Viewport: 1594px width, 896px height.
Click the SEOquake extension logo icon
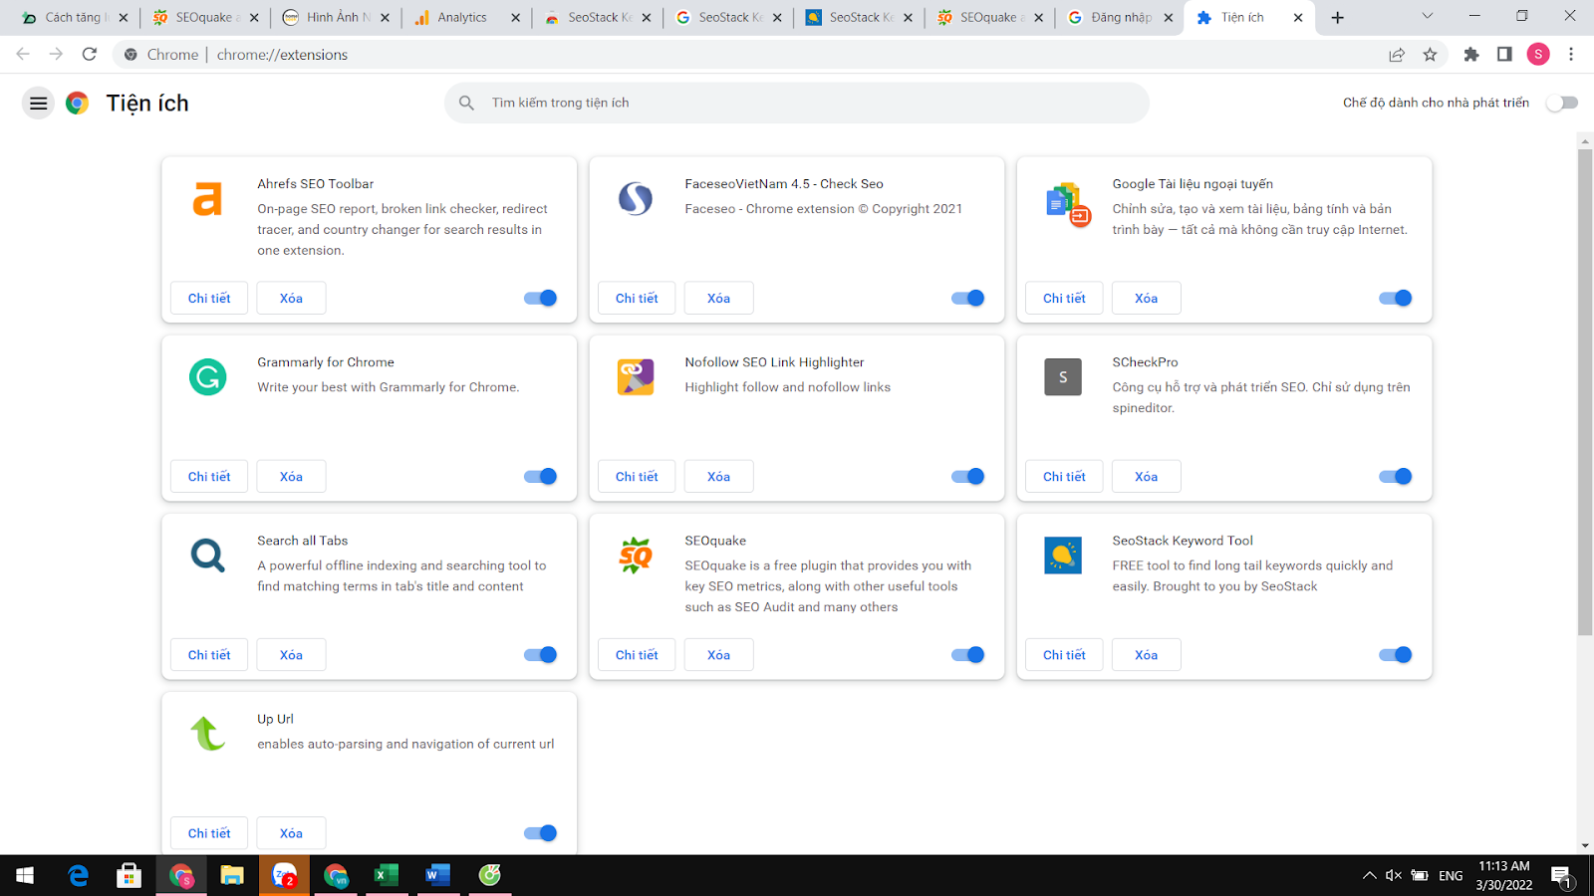point(635,556)
